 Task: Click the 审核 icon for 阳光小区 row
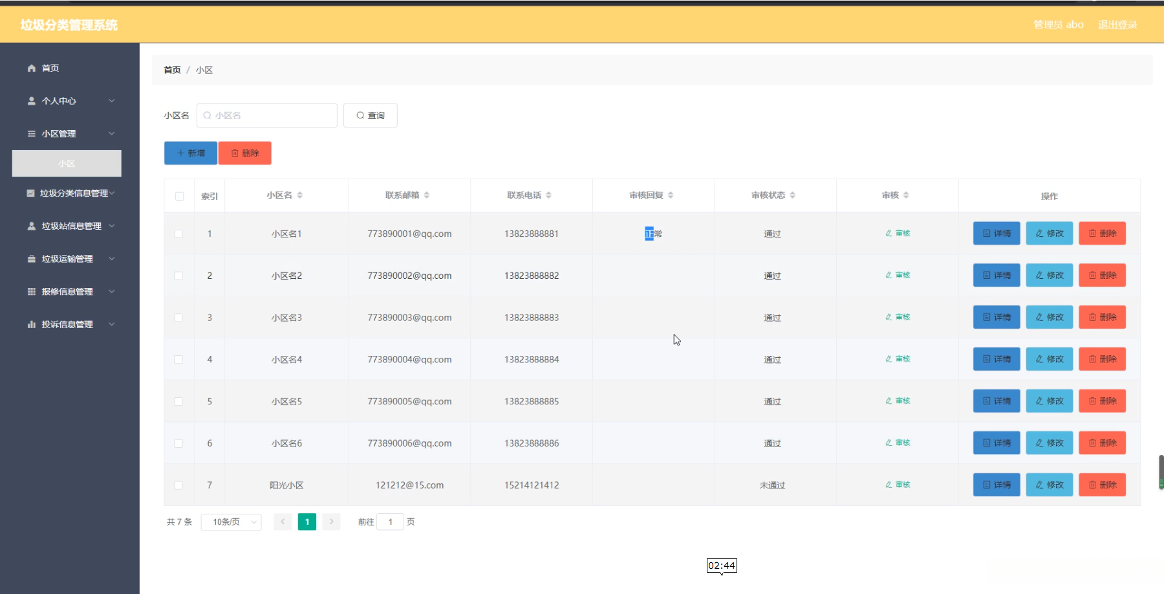coord(889,485)
